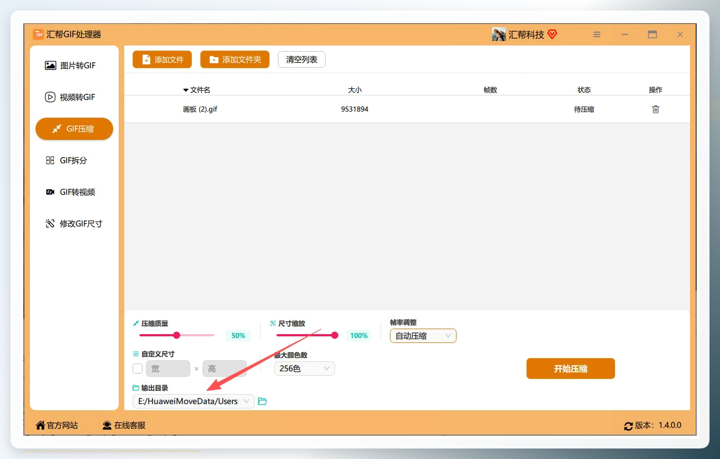
Task: Click the 官方网站 home icon
Action: [40, 425]
